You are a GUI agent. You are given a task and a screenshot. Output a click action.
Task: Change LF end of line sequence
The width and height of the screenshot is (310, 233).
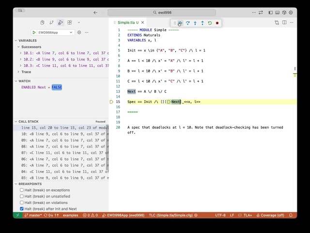pyautogui.click(x=232, y=215)
